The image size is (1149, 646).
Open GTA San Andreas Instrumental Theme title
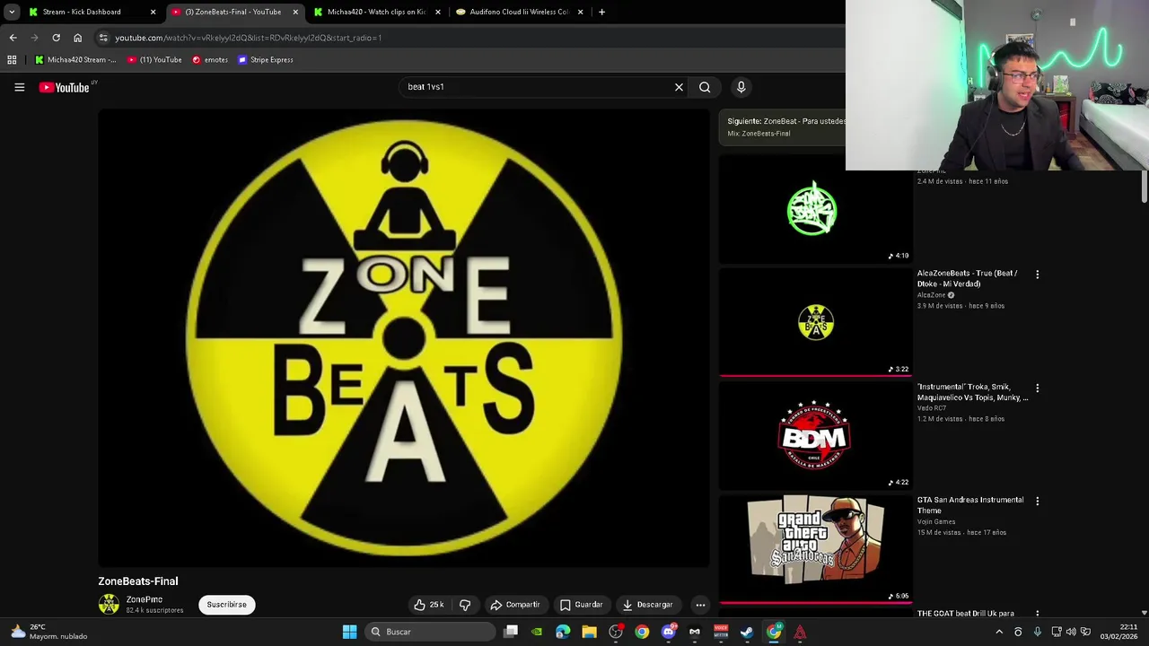[x=970, y=505]
